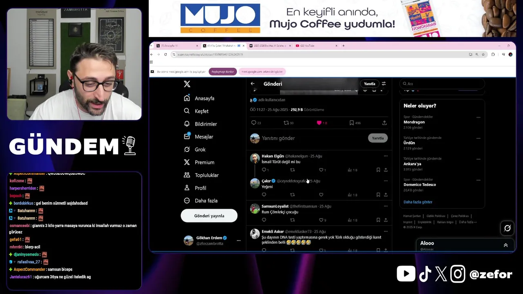Click the browser back arrow
The image size is (523, 294).
tap(152, 54)
